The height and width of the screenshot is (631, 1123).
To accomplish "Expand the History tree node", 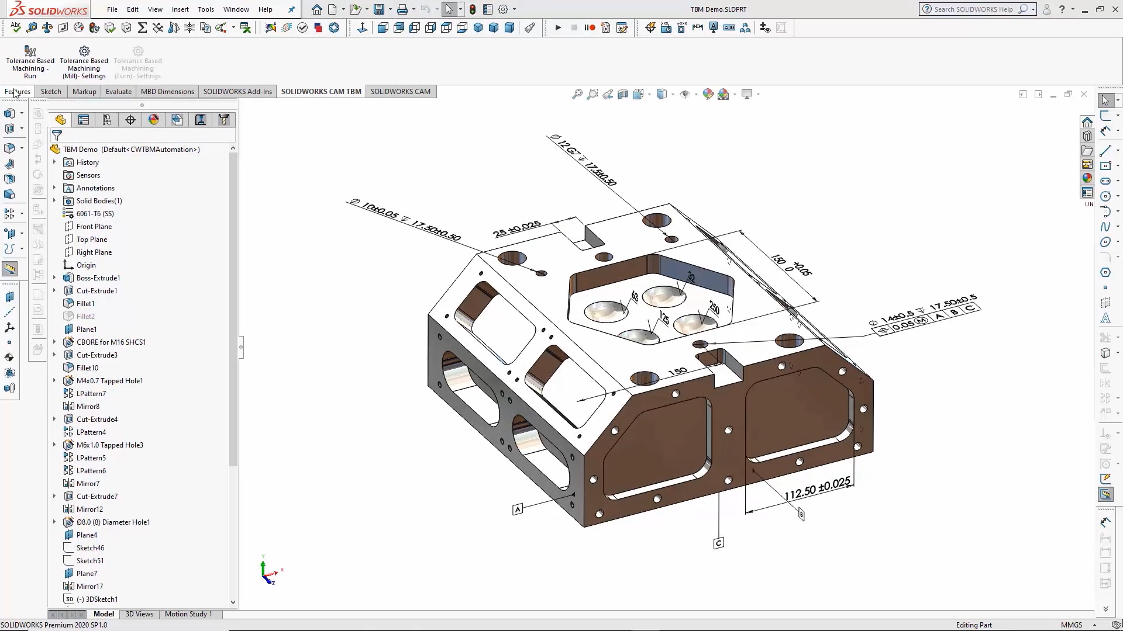I will click(54, 162).
